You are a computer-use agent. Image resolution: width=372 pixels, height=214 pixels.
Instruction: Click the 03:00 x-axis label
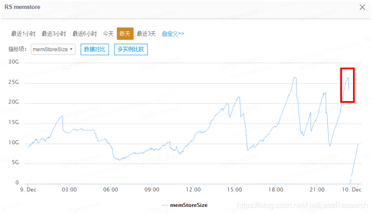[69, 190]
